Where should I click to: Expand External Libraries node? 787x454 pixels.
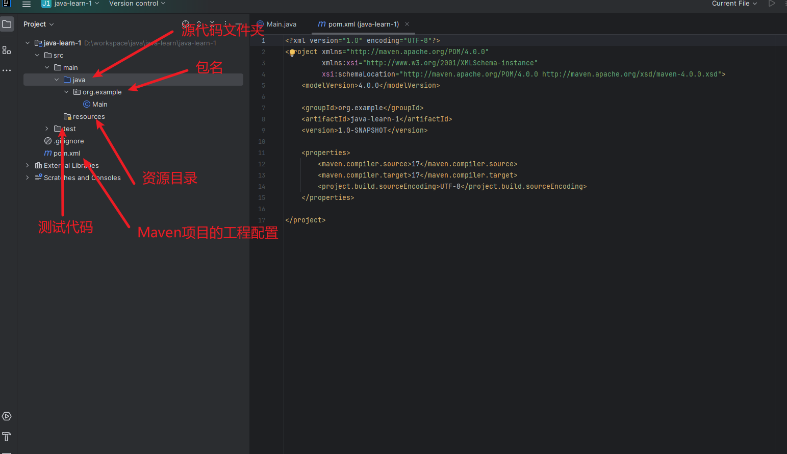pos(28,165)
